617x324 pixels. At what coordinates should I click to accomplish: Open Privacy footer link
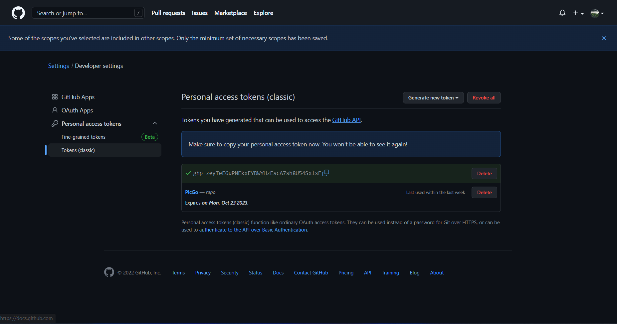[x=203, y=273]
